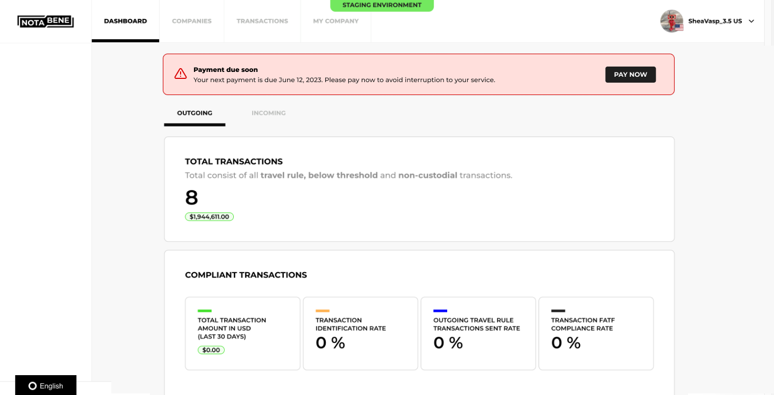
Task: Open the SheaVasp user avatar
Action: tap(671, 21)
